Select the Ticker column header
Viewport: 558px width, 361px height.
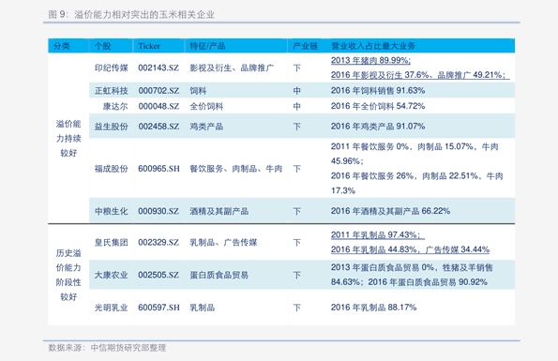tap(149, 46)
